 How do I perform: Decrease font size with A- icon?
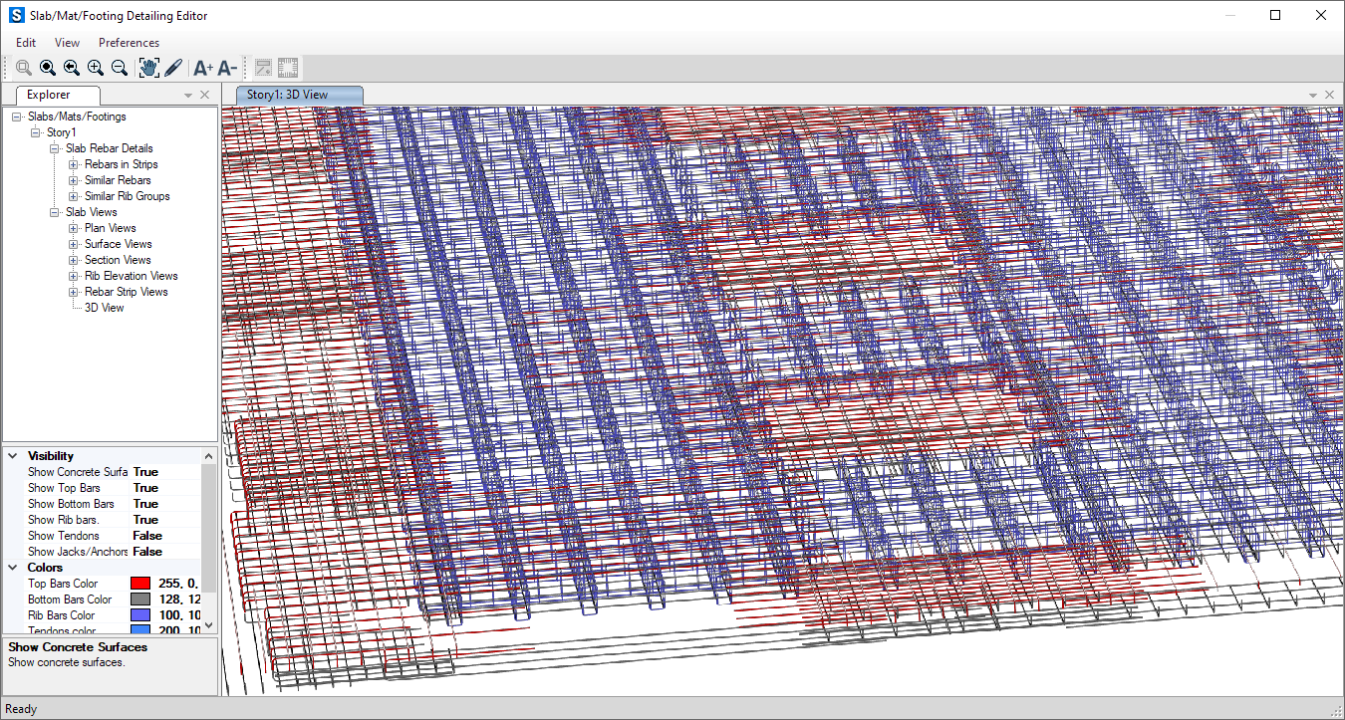(227, 68)
